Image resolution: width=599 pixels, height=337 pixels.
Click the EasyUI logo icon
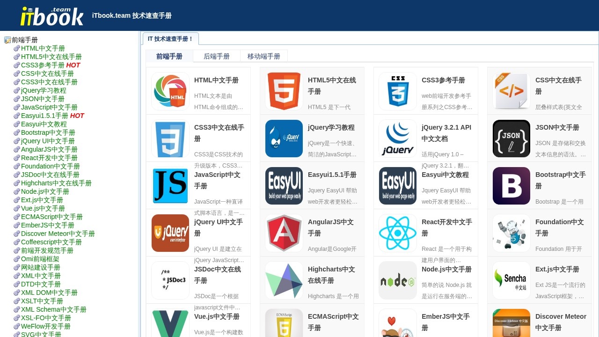284,185
